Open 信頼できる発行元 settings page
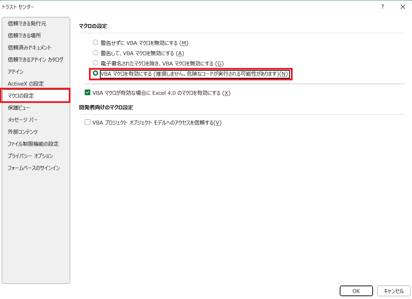The width and height of the screenshot is (412, 299). [24, 23]
